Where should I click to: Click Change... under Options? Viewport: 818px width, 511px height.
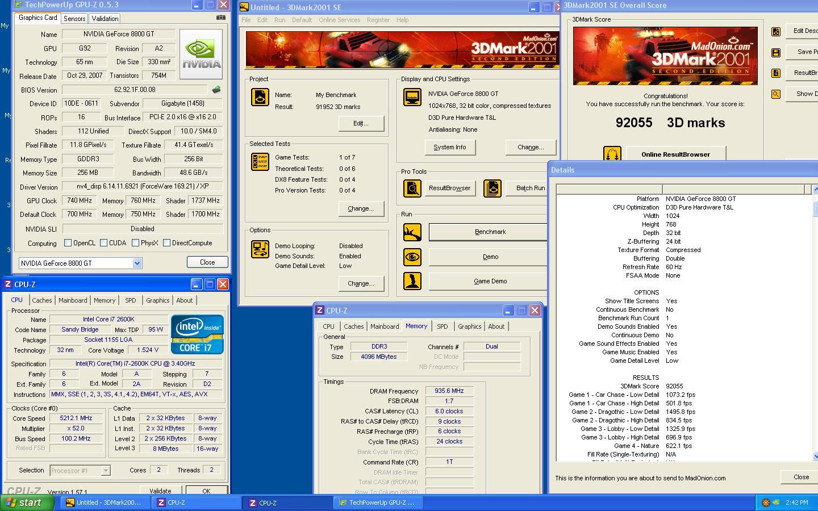tap(361, 283)
